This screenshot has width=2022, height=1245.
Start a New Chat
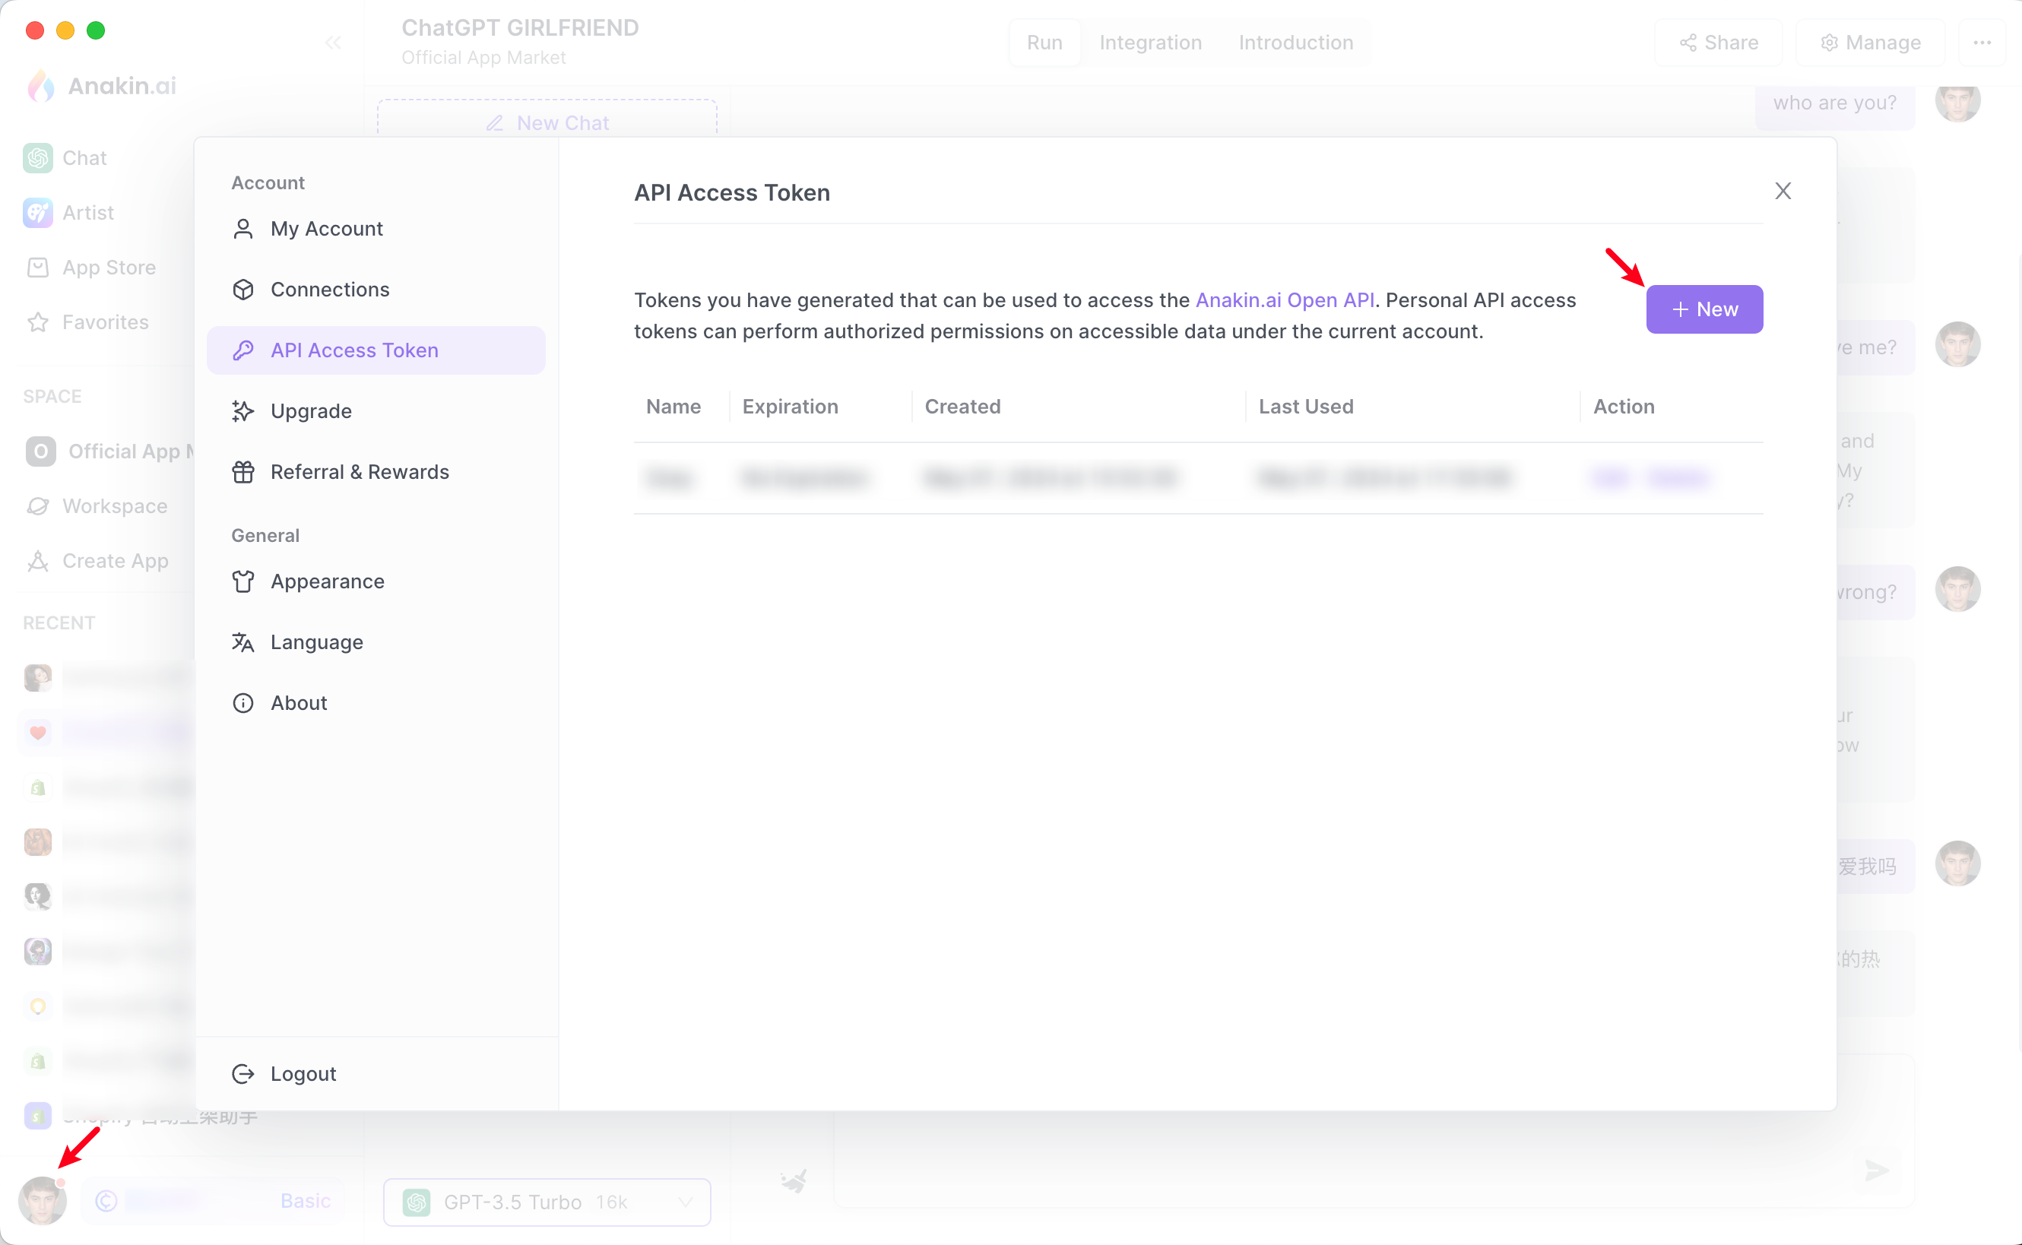[x=547, y=122]
